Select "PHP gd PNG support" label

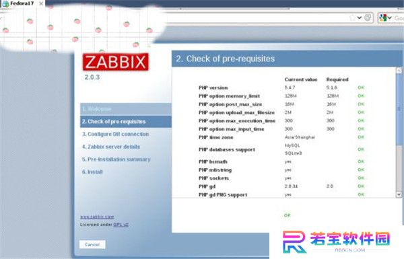click(x=223, y=195)
